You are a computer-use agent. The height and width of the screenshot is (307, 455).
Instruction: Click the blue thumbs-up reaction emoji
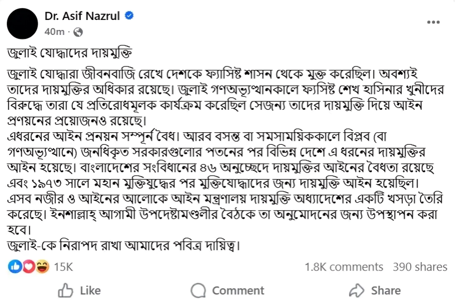14,267
